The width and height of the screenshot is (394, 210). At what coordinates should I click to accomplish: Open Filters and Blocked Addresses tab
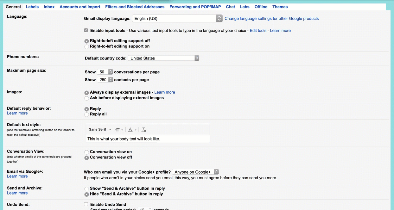135,7
